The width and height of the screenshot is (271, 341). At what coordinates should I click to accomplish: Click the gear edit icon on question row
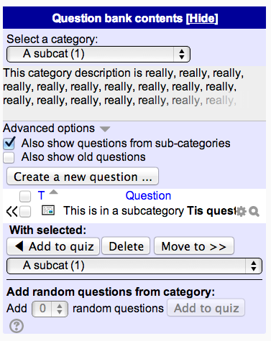click(241, 212)
